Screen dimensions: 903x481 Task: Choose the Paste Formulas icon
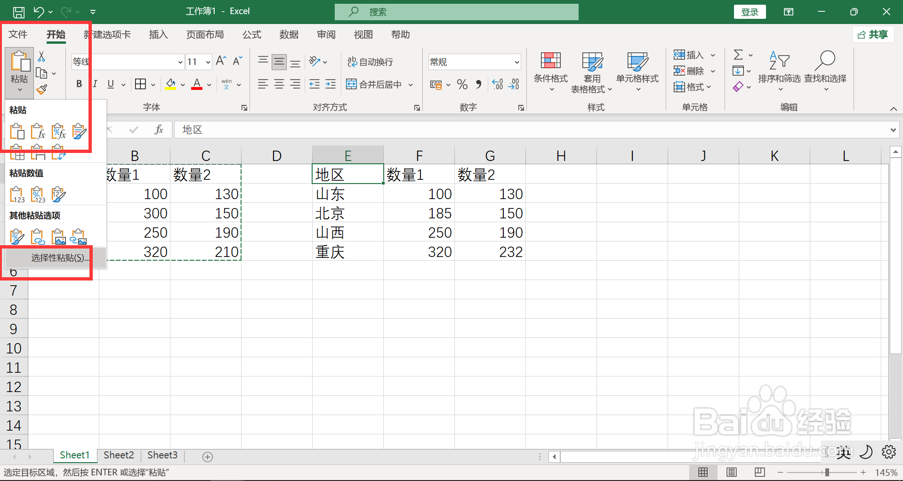tap(38, 131)
